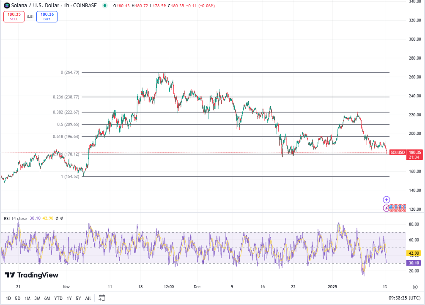Click the purple sparkle pattern-detection icon
This screenshot has width=425, height=305.
coord(386,199)
